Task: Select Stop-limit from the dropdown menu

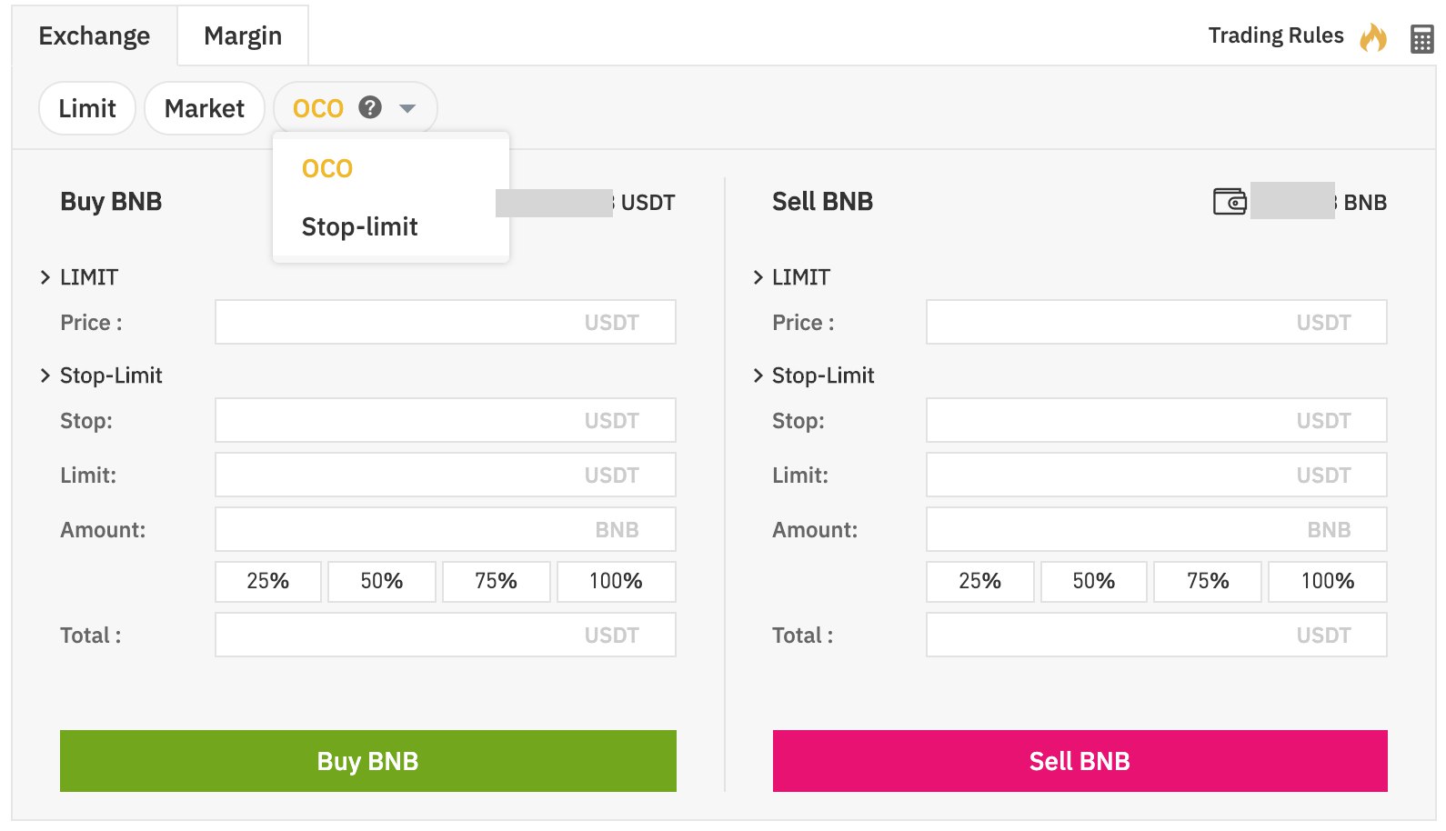Action: click(360, 226)
